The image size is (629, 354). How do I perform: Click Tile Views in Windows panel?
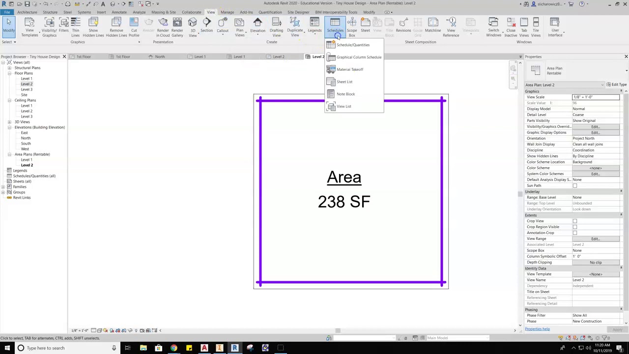[x=536, y=27]
